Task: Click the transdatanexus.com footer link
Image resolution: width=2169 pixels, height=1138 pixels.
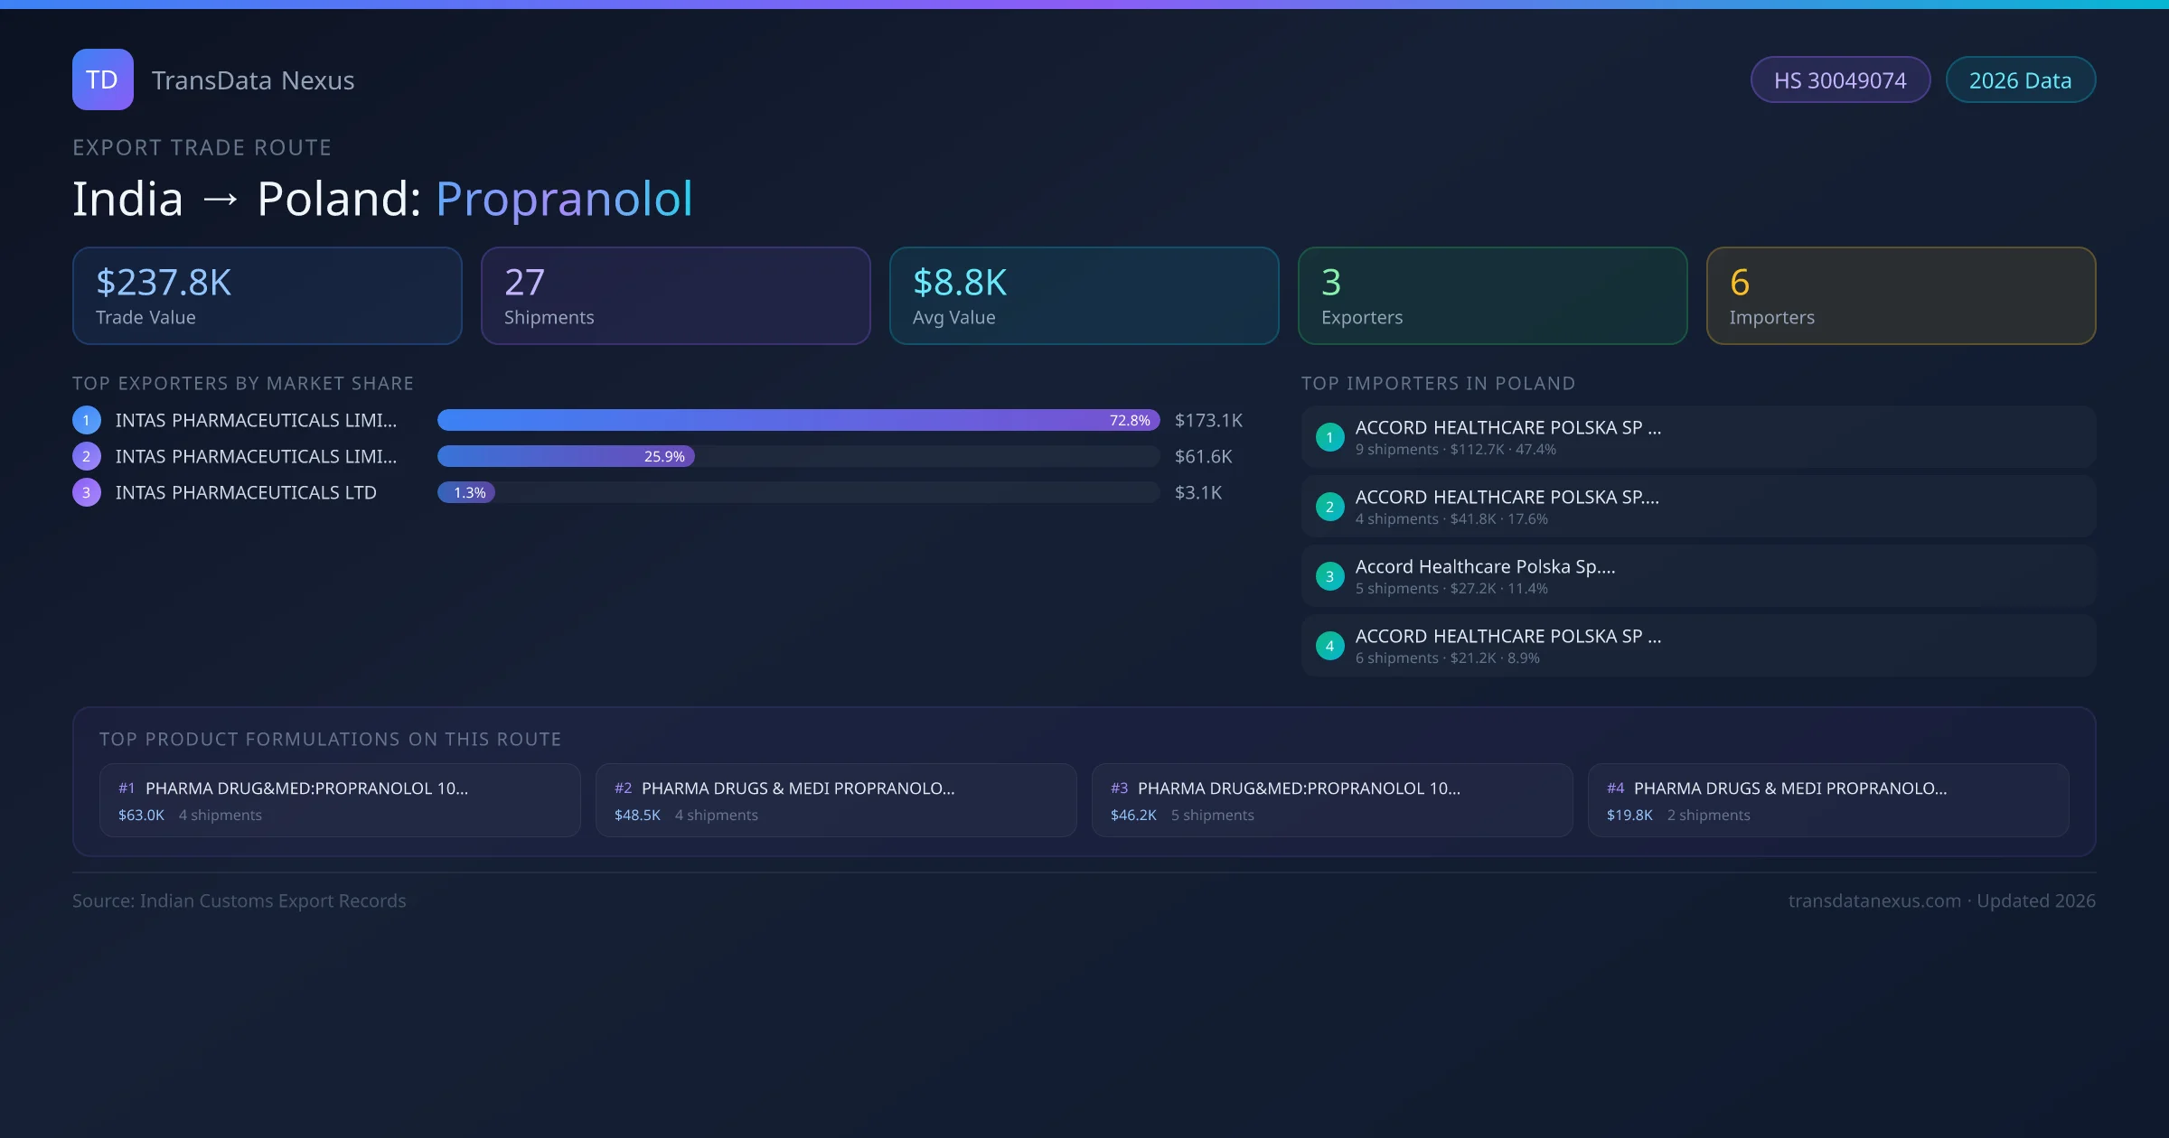Action: tap(1874, 900)
